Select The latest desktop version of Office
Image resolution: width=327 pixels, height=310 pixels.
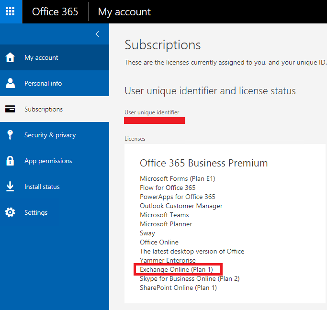[192, 252]
